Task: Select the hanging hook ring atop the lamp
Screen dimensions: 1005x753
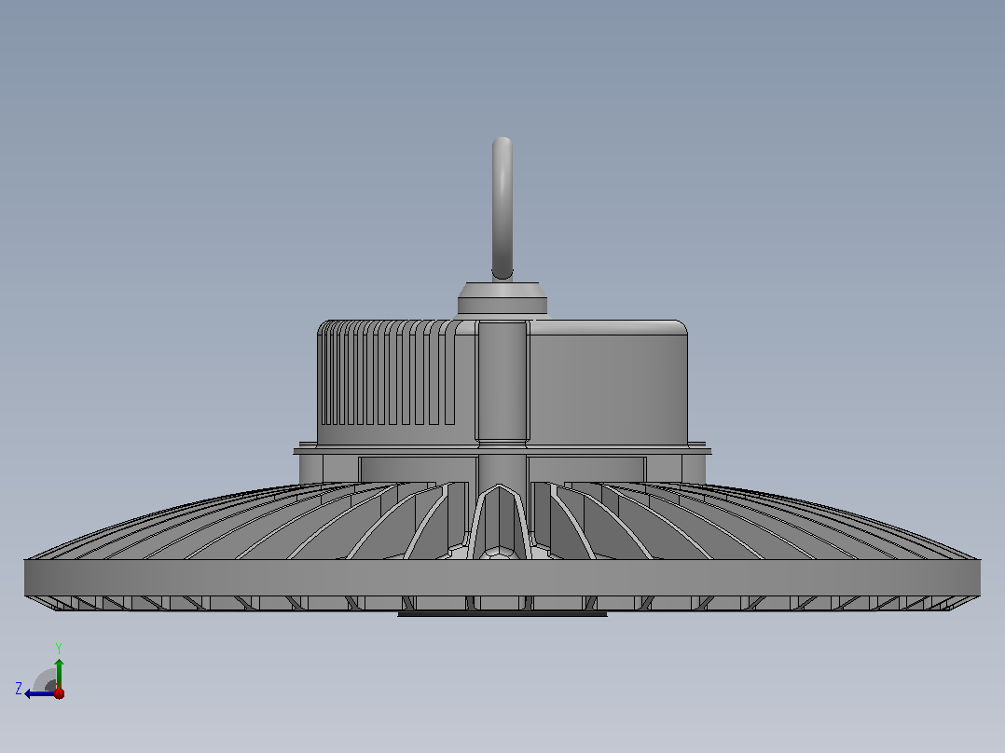Action: click(x=502, y=209)
